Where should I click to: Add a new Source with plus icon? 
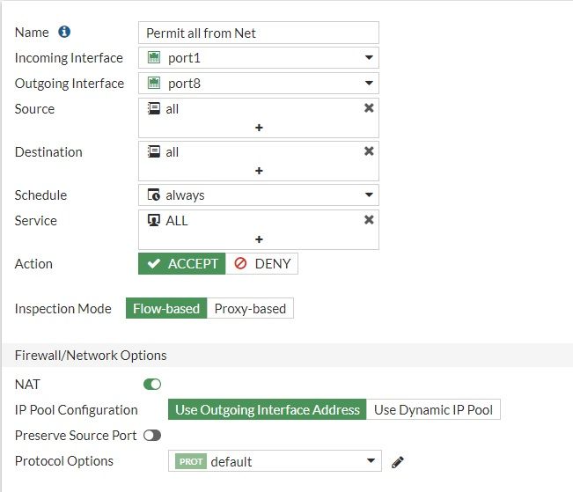tap(259, 128)
